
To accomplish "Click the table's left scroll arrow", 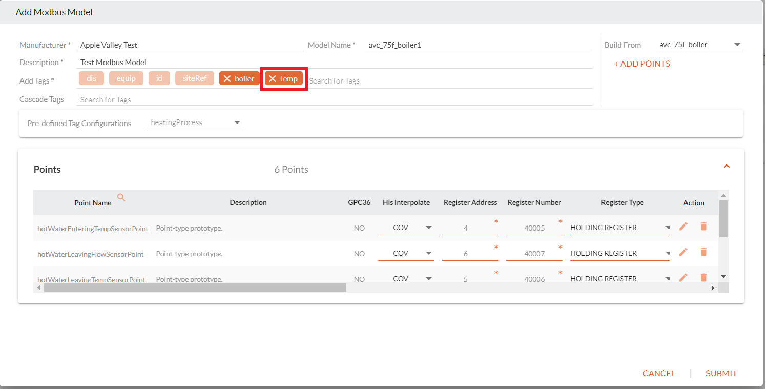I will tap(39, 288).
